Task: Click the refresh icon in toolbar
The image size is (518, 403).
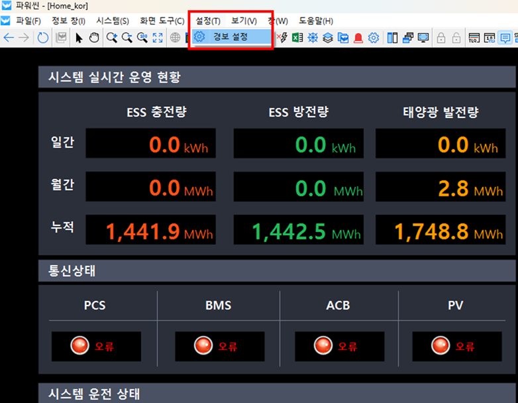Action: pos(42,38)
